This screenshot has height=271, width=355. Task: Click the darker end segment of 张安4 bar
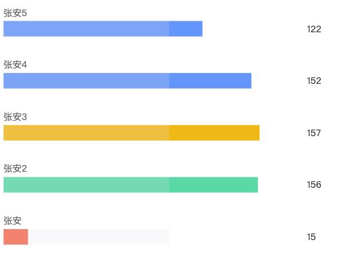210,81
